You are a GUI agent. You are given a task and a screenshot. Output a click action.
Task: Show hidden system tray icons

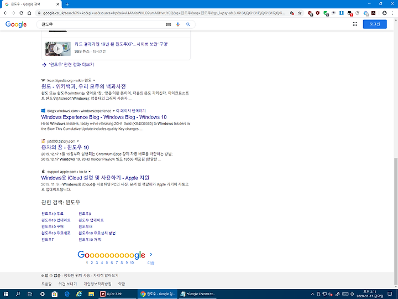(312, 294)
